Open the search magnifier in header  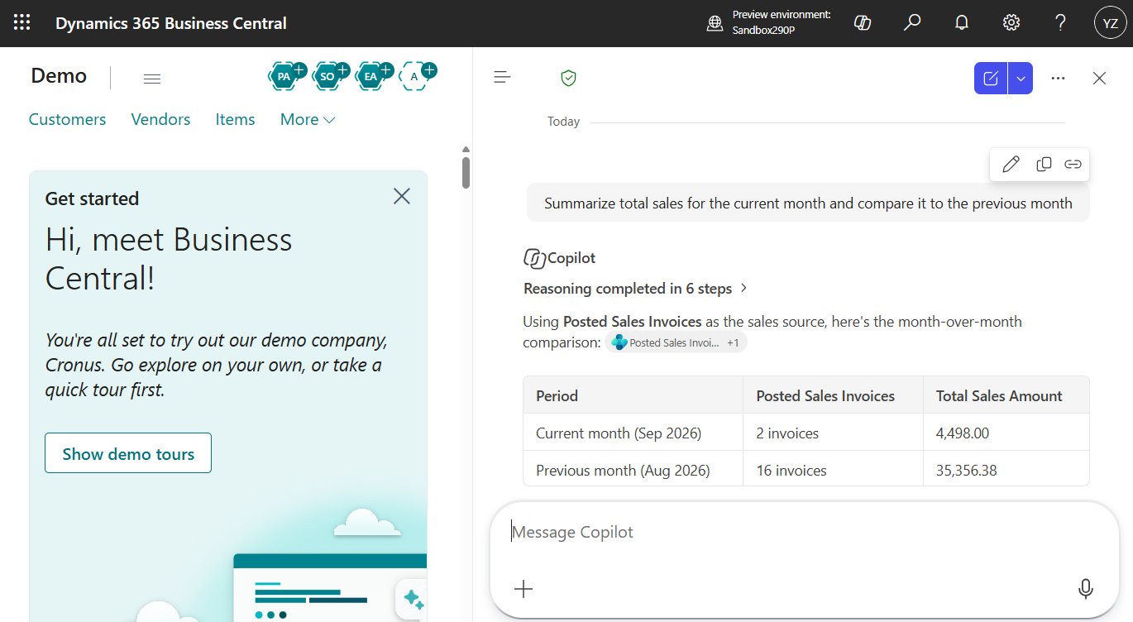click(x=912, y=23)
